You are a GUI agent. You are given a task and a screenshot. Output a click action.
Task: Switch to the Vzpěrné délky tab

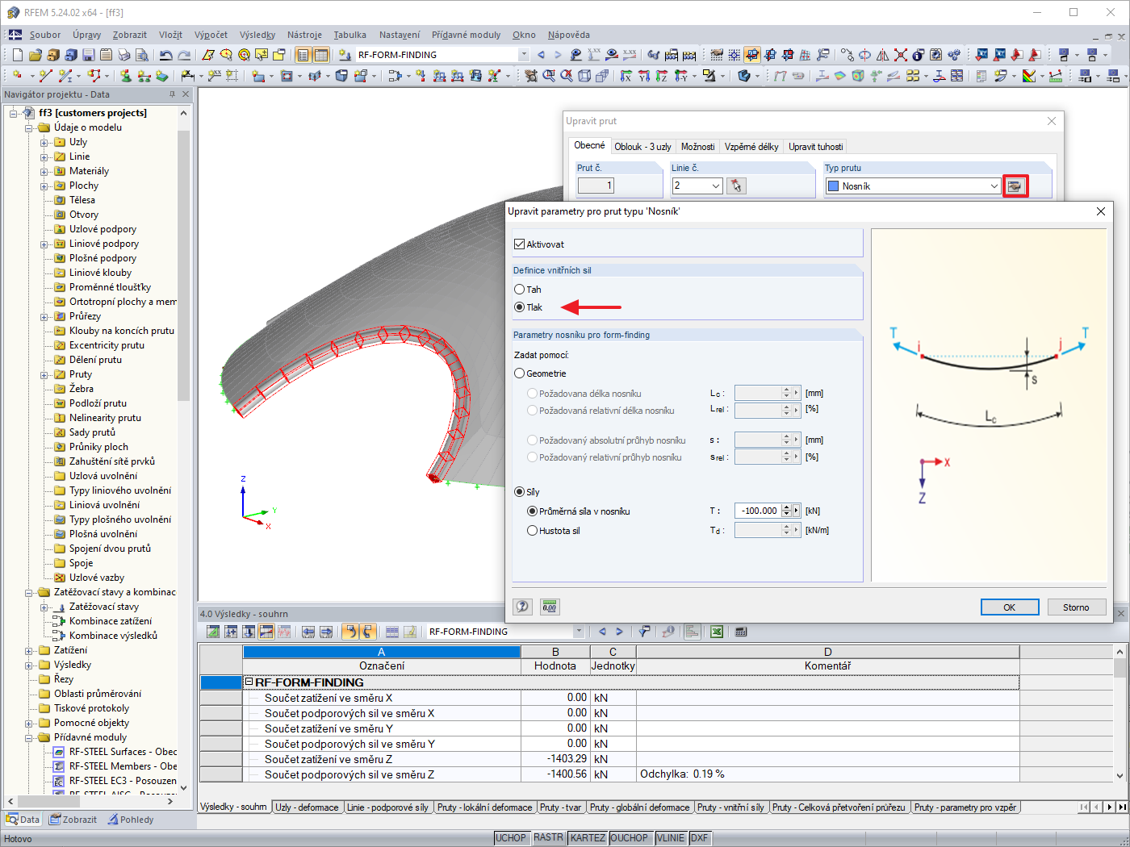pyautogui.click(x=751, y=147)
